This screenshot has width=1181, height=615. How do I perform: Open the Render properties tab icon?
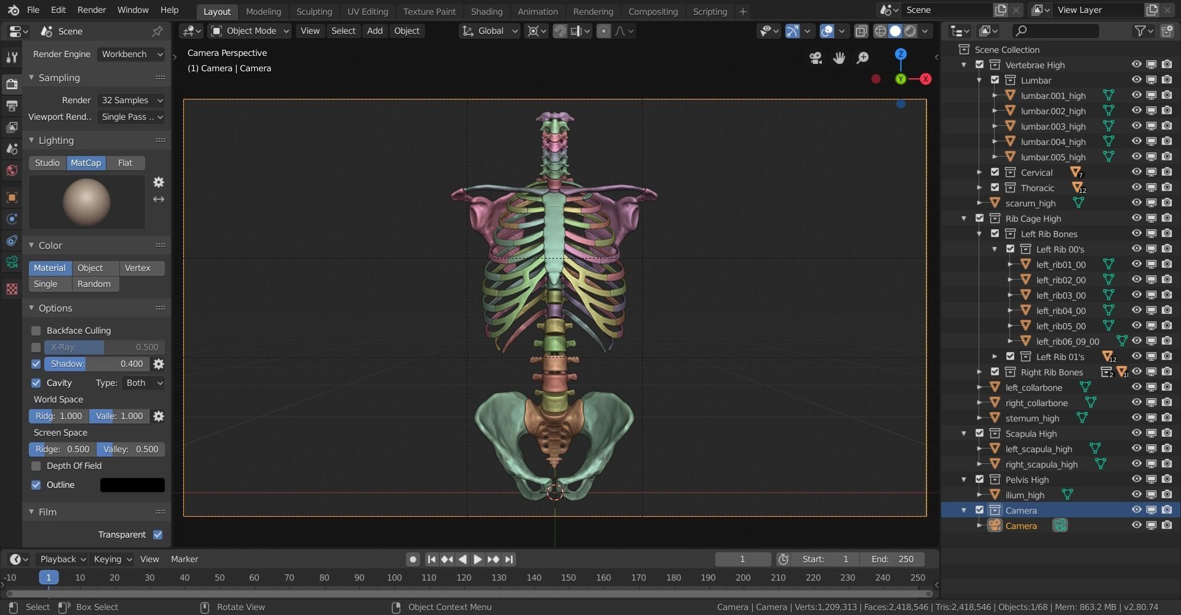tap(11, 84)
